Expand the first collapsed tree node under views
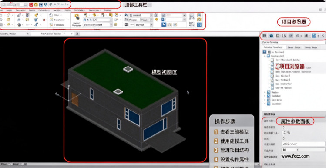 pos(265,92)
